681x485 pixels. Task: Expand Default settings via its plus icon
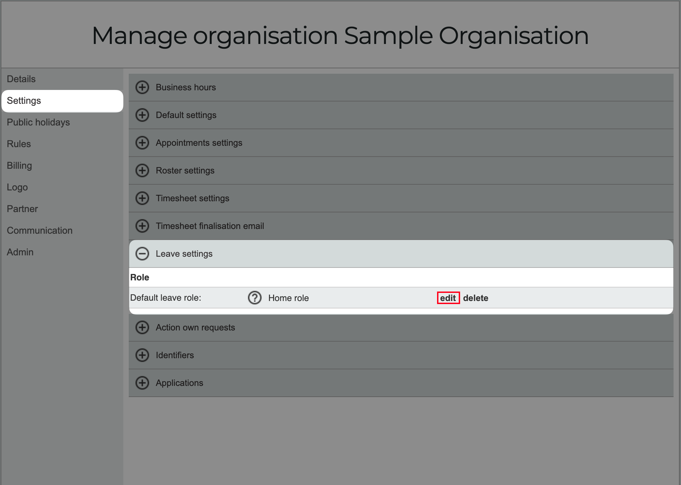pos(142,115)
